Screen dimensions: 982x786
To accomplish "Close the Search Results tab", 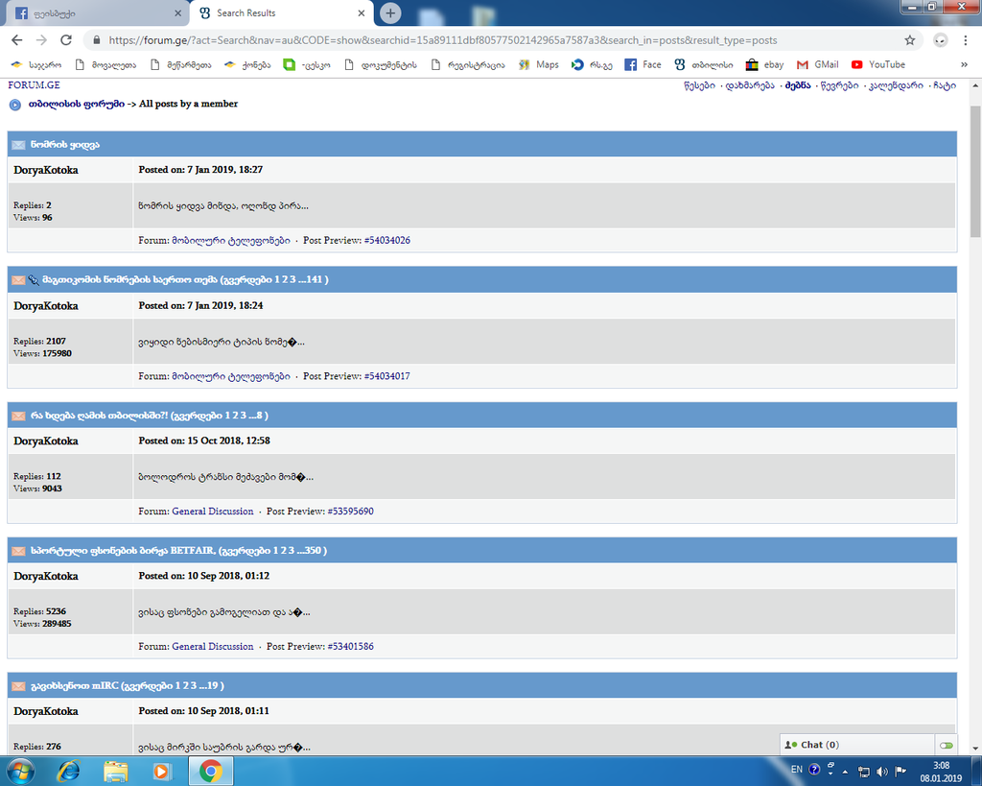I will click(362, 12).
